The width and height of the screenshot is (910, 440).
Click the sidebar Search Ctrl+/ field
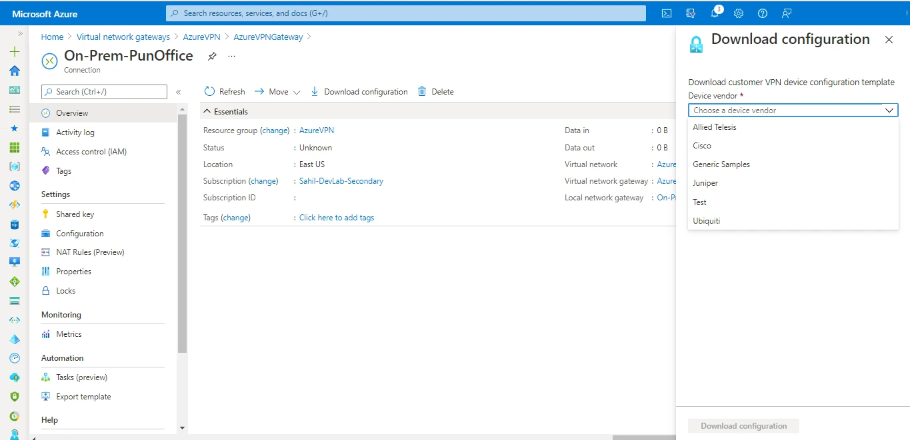(x=103, y=91)
